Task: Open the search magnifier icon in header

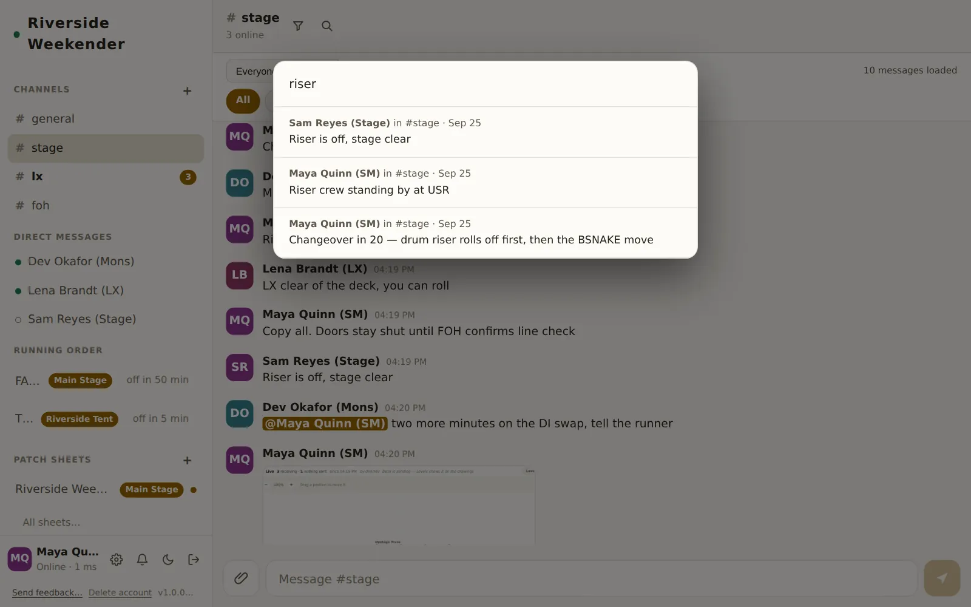Action: coord(327,26)
